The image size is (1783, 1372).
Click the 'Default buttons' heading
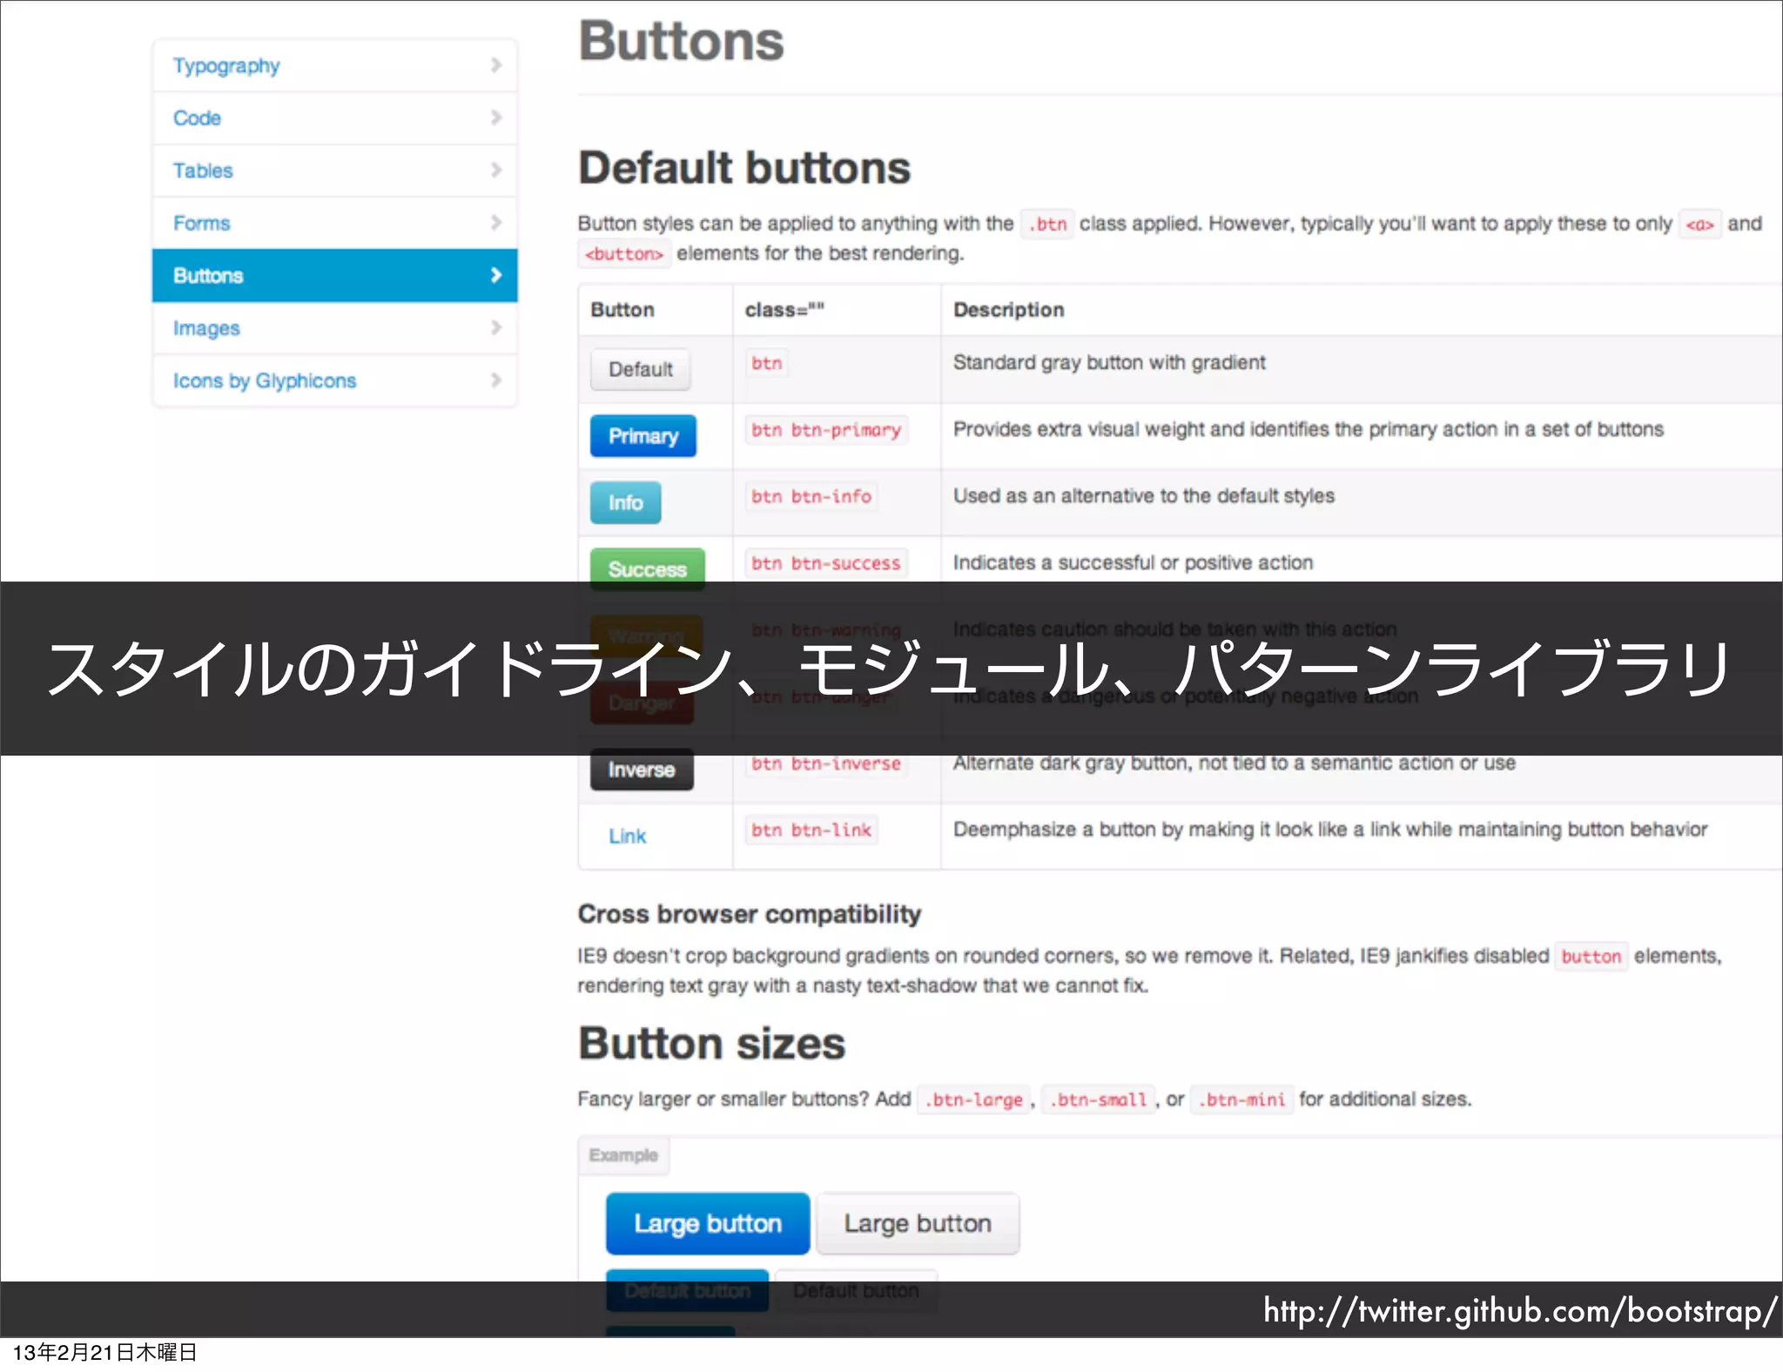pos(744,167)
